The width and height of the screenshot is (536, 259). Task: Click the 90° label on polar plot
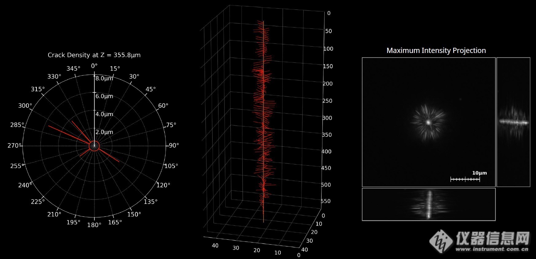174,145
